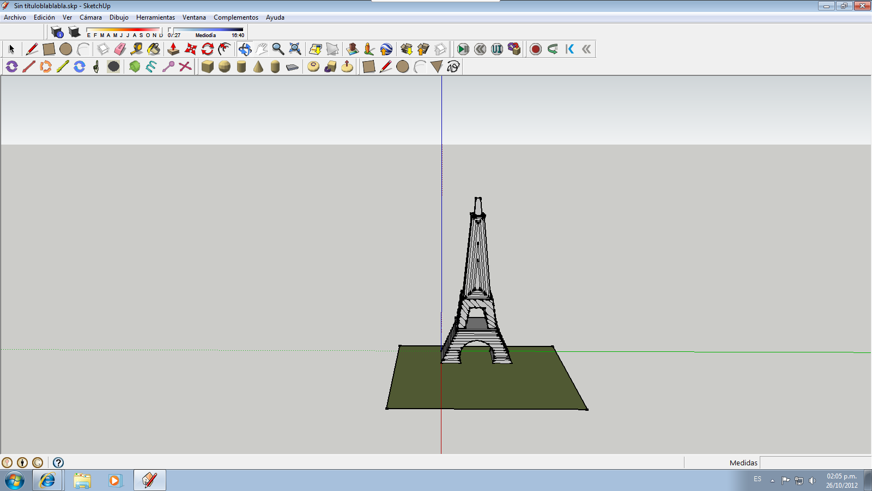Select the red Move tool
The width and height of the screenshot is (872, 491).
[x=190, y=49]
